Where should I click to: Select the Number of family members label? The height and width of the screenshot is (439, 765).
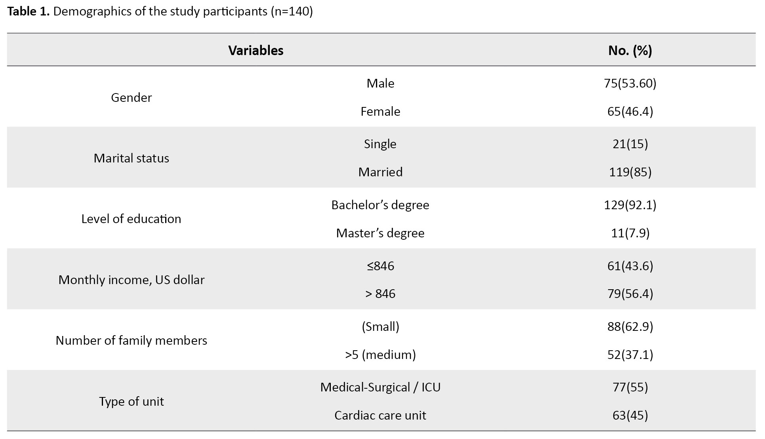131,340
